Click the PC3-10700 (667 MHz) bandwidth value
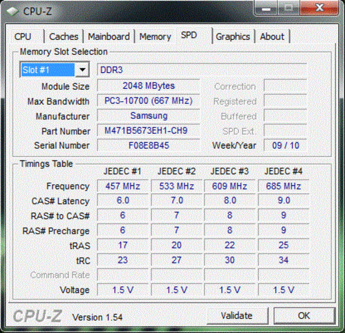Viewport: 345px width, 333px height. (x=149, y=101)
